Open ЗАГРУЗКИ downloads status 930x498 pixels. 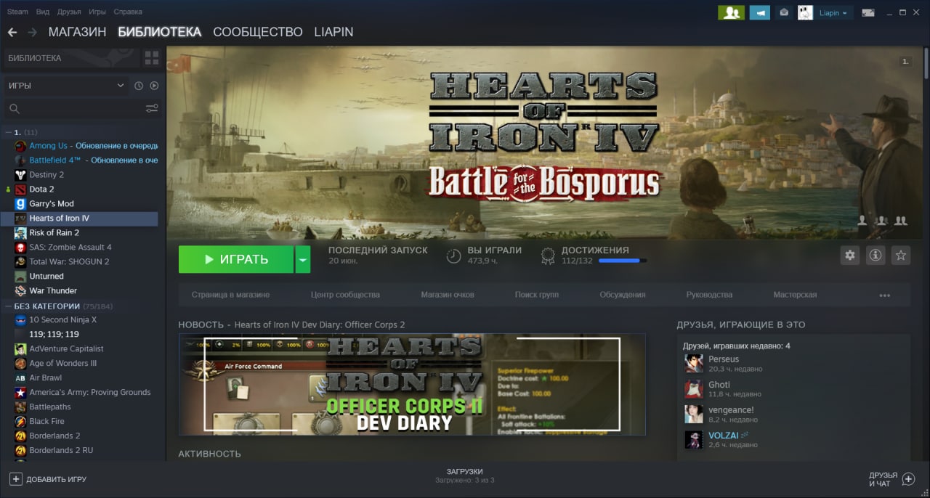click(x=465, y=475)
